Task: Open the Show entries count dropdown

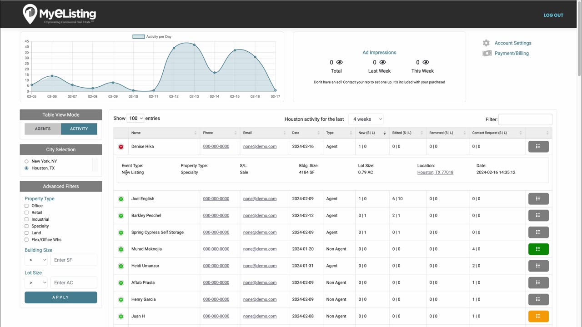Action: pyautogui.click(x=135, y=119)
